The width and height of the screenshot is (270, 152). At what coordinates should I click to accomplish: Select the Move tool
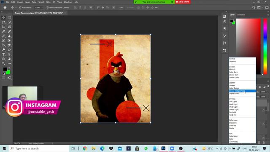pos(3,18)
